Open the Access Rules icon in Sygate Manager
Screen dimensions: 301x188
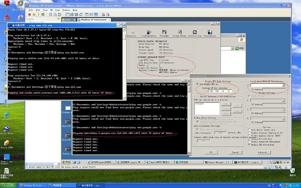(x=179, y=33)
